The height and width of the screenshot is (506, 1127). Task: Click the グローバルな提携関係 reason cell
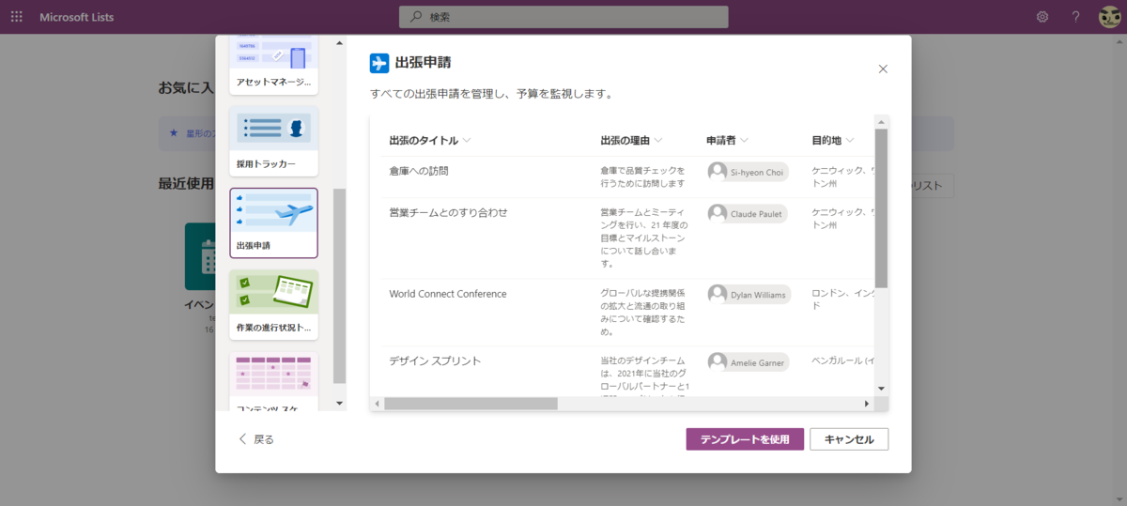point(644,313)
